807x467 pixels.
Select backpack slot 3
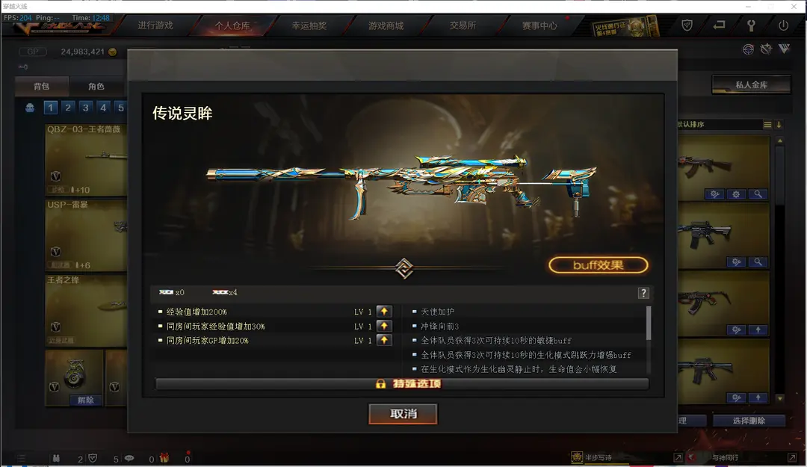(85, 108)
